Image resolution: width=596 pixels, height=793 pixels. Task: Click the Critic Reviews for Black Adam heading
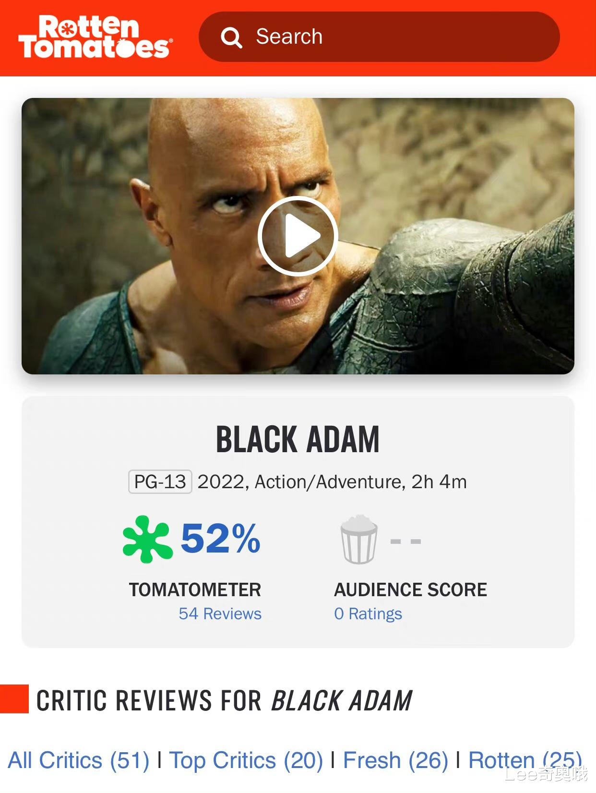point(224,700)
